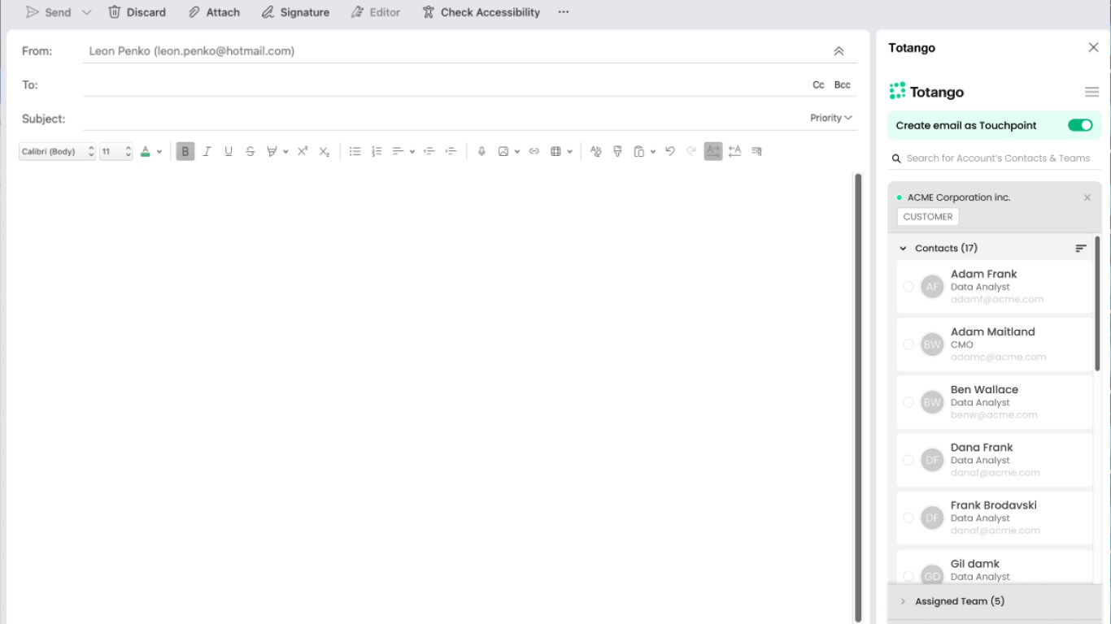Use the format painter brush
The width and height of the screenshot is (1111, 624).
click(617, 151)
